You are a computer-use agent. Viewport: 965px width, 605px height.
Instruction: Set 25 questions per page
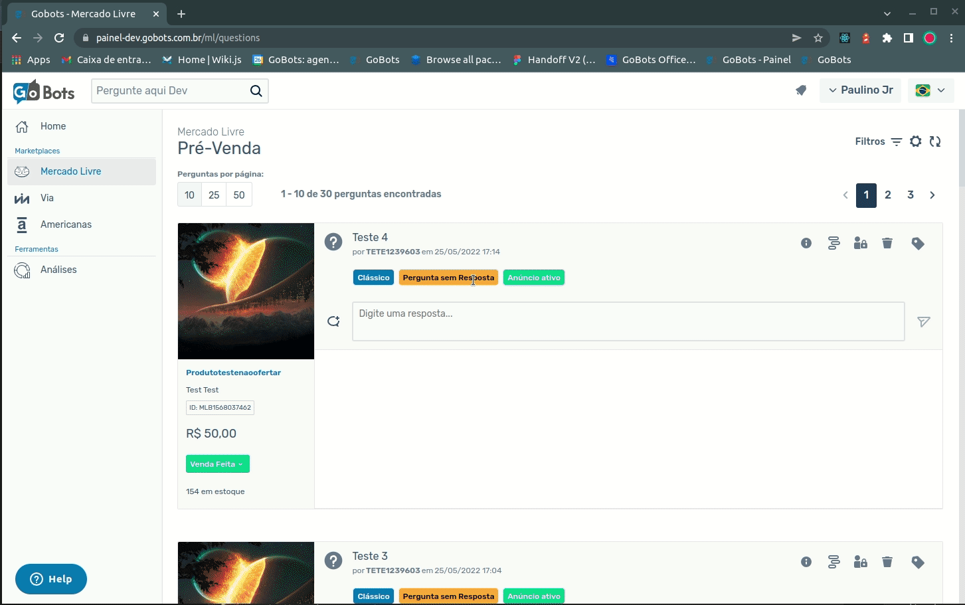coord(214,195)
